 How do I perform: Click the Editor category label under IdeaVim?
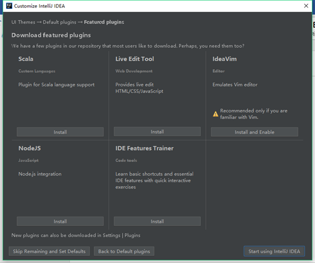coord(218,71)
